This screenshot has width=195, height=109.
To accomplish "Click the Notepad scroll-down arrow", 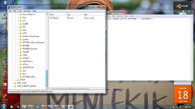I will (x=192, y=79).
